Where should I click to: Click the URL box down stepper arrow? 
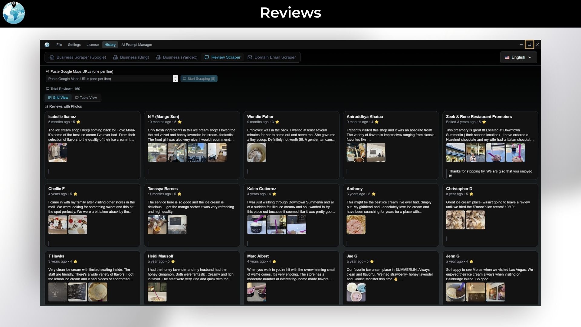pos(175,81)
